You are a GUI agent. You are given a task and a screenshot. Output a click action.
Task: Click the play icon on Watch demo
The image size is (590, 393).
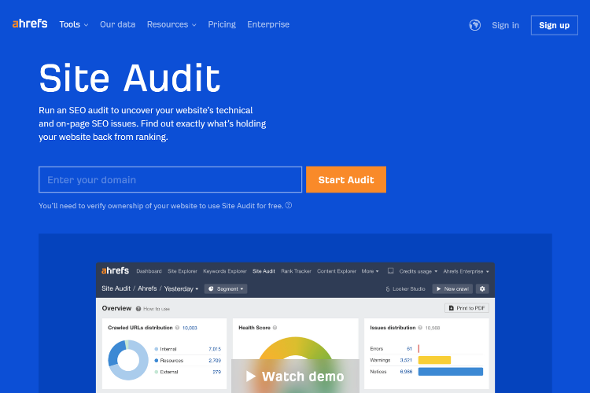point(251,376)
